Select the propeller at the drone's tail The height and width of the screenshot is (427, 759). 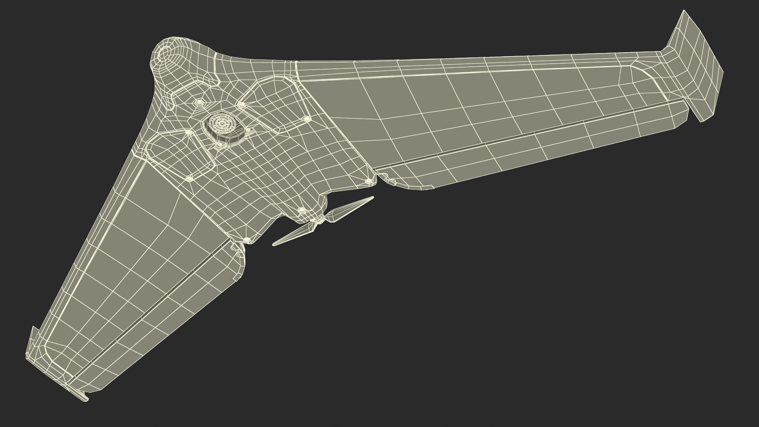point(323,221)
